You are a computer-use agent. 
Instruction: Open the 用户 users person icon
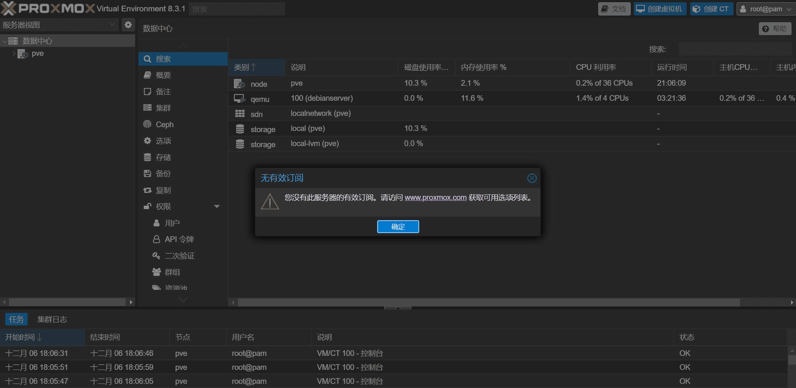[x=157, y=223]
